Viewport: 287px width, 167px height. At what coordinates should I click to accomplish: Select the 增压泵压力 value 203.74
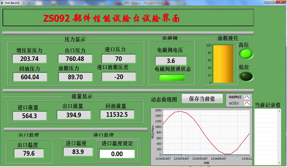[30, 58]
